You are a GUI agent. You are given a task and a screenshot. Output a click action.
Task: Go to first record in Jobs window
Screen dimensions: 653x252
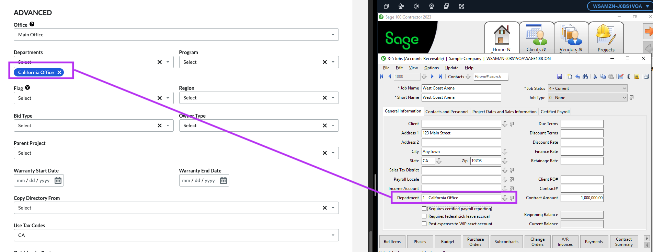381,76
